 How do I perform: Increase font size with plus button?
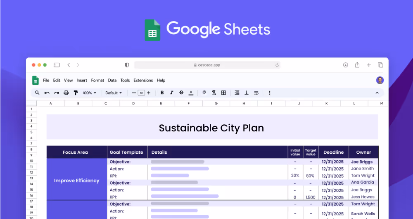149,93
